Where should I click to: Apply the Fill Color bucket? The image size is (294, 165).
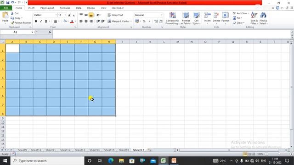(65, 22)
